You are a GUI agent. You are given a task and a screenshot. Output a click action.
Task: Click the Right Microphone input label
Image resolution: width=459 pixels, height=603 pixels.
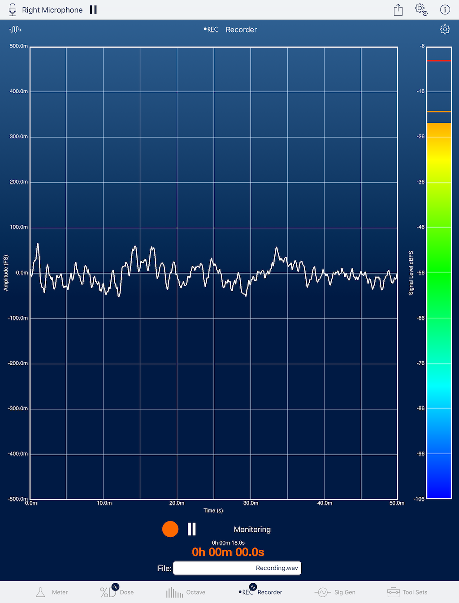tap(52, 10)
